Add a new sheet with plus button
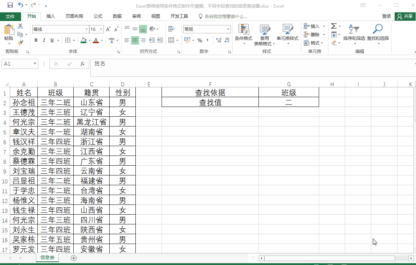 pos(74,258)
